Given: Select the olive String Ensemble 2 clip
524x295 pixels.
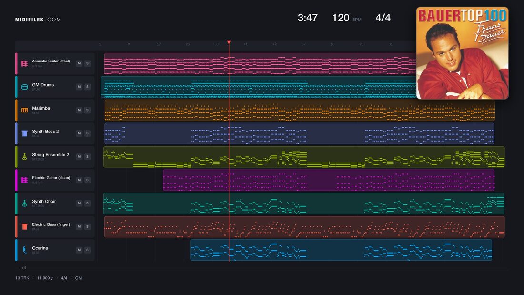Looking at the screenshot, I should coord(304,157).
